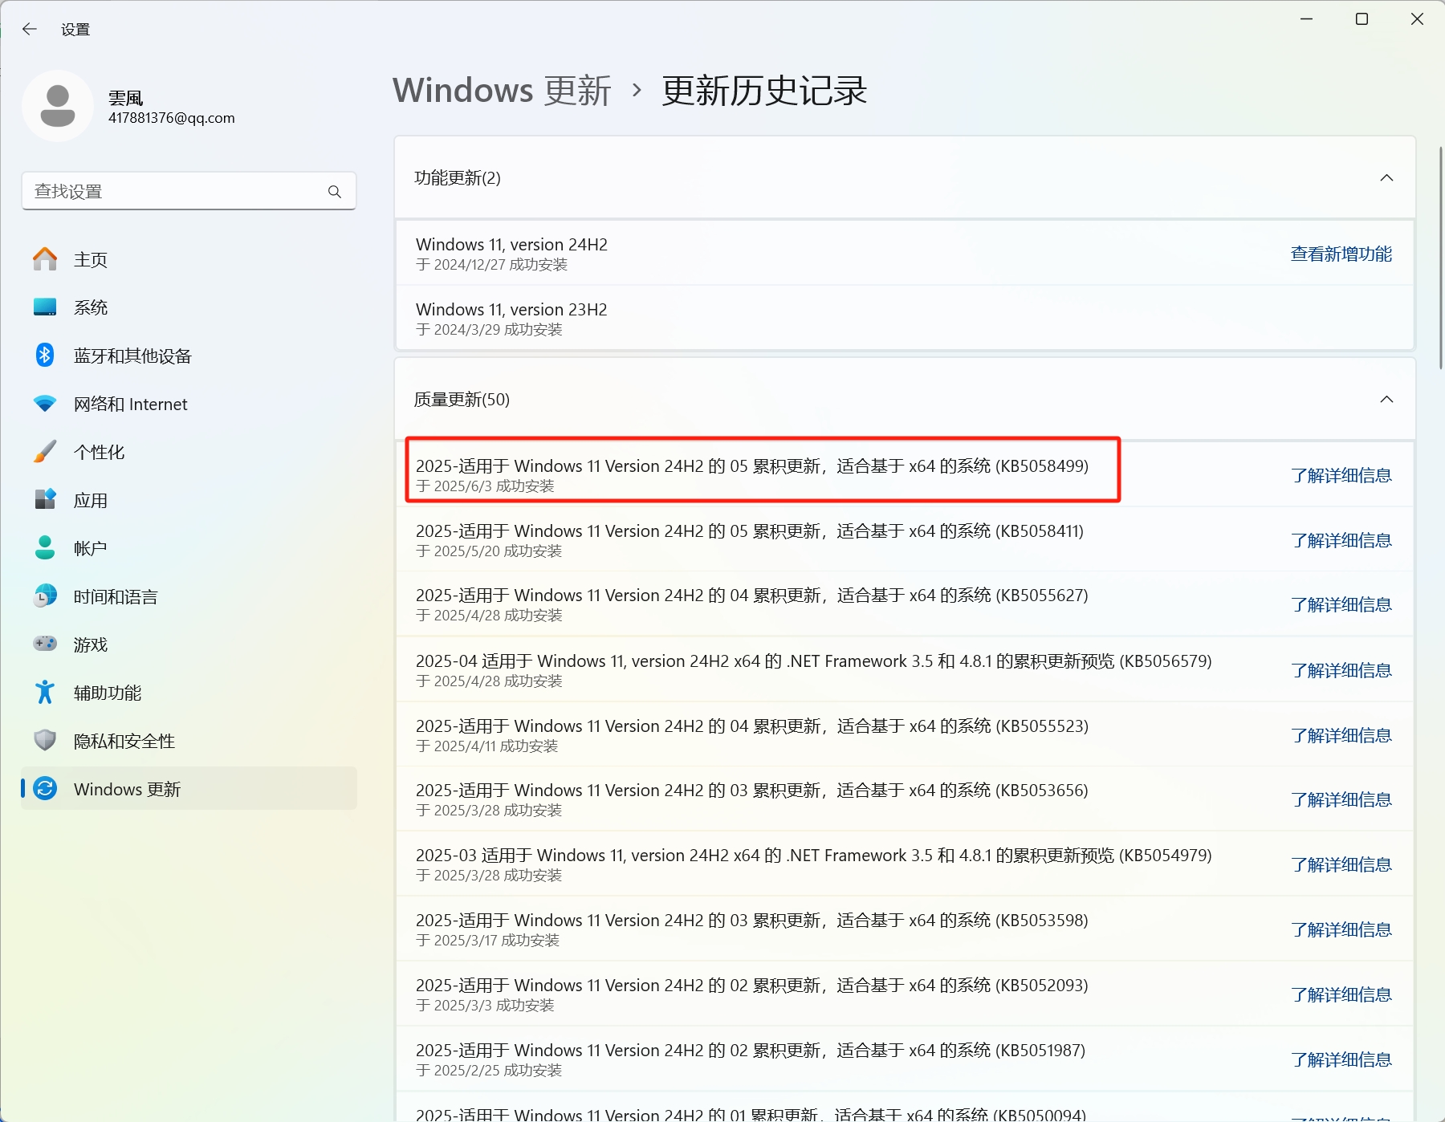Viewport: 1445px width, 1122px height.
Task: Open 系统 settings page
Action: point(189,307)
